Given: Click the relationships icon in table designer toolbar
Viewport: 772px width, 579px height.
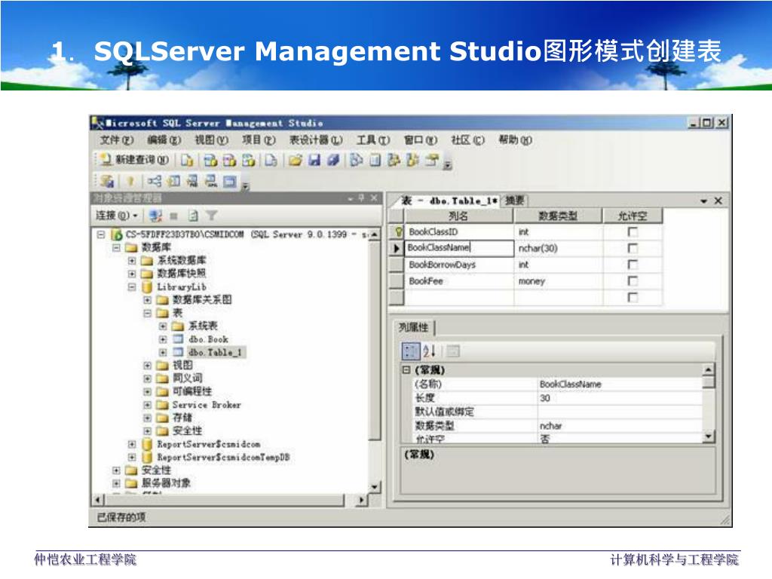Looking at the screenshot, I should coord(154,181).
